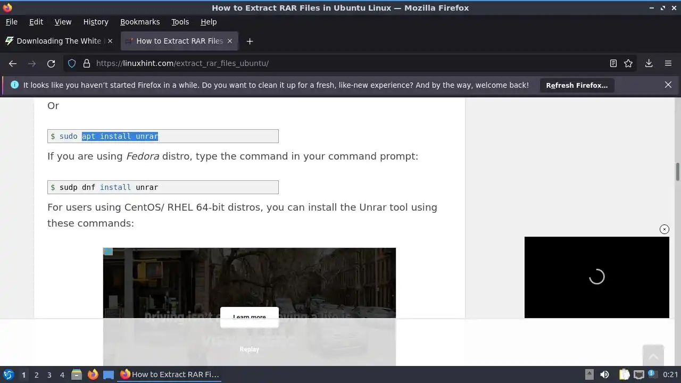Launch Firefox from taskbar quick launch

click(93, 374)
